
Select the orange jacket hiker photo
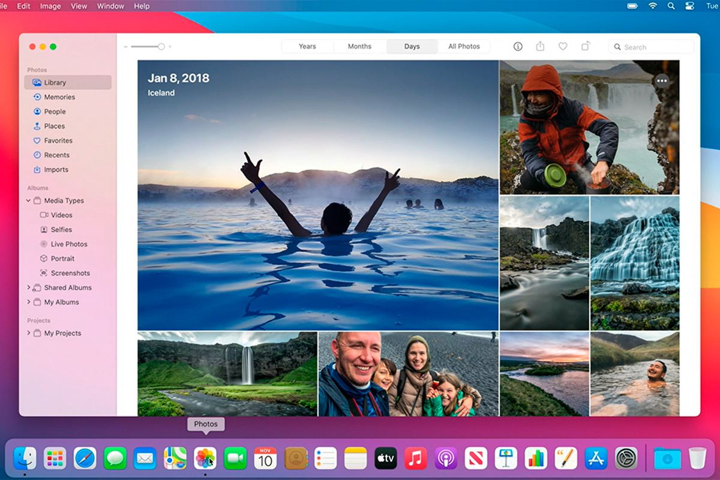590,127
